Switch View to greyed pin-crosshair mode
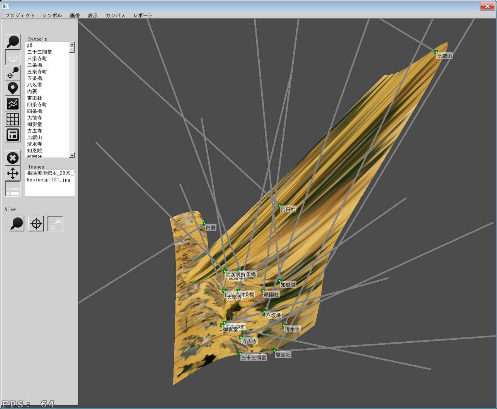 [55, 224]
